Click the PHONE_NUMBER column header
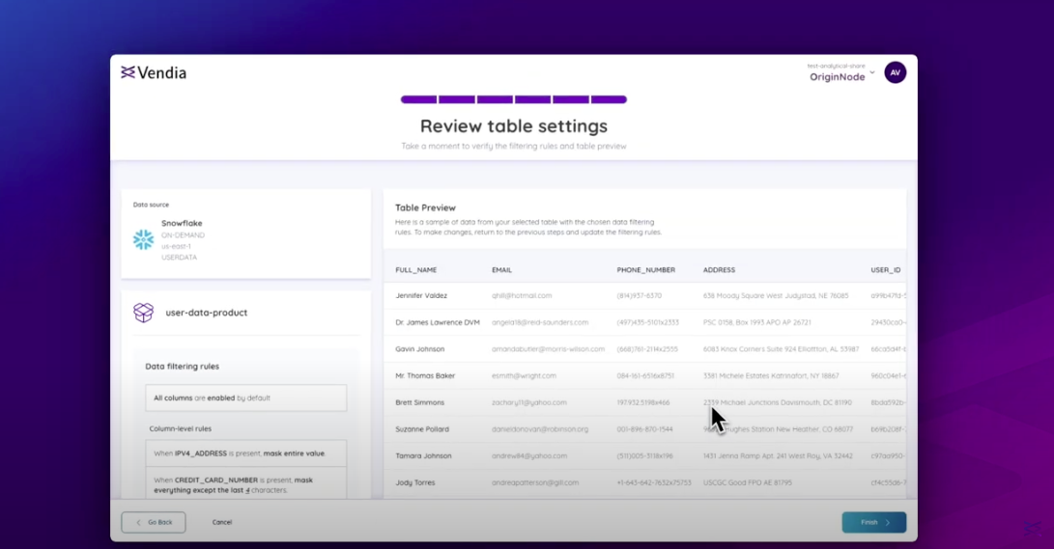The height and width of the screenshot is (549, 1054). point(646,270)
